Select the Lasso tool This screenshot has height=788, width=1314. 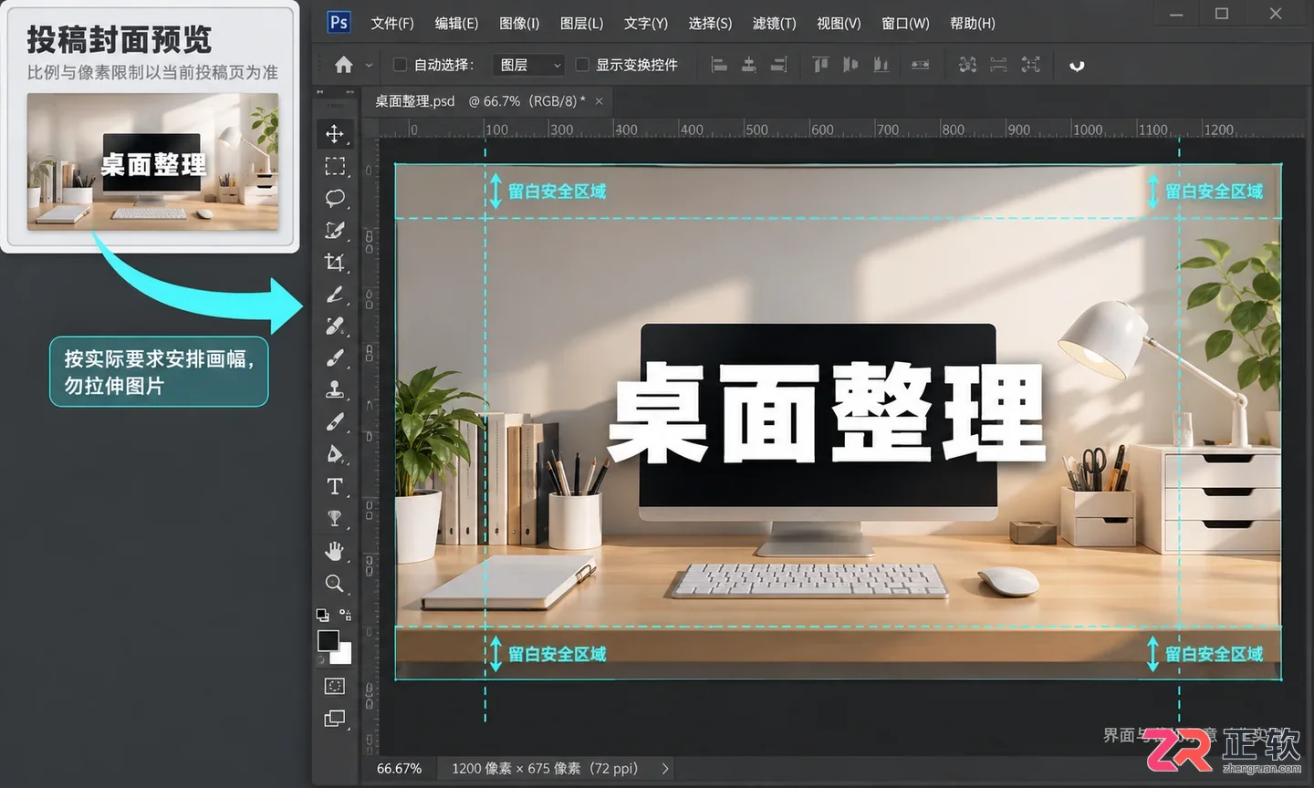click(335, 198)
